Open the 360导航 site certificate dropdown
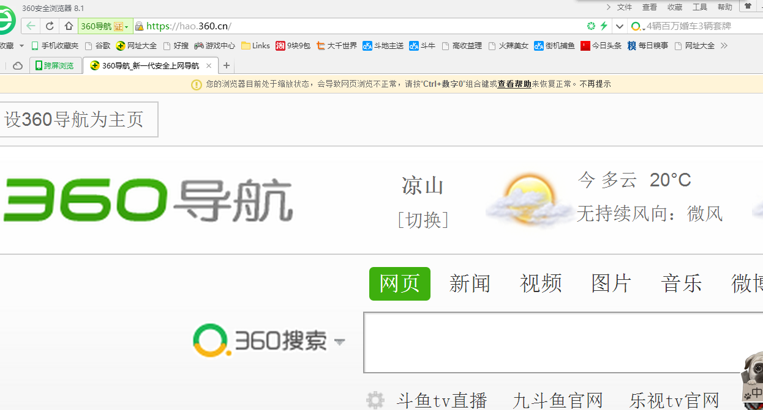This screenshot has width=763, height=410. point(105,26)
